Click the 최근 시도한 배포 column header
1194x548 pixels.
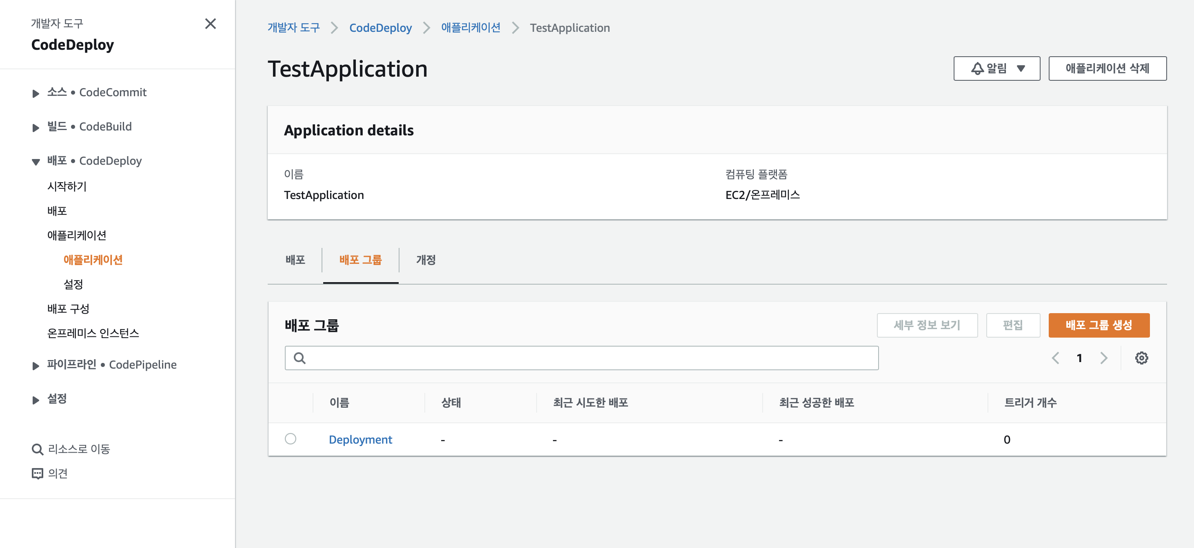pyautogui.click(x=590, y=402)
